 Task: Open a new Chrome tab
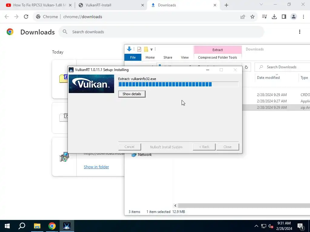click(x=226, y=5)
